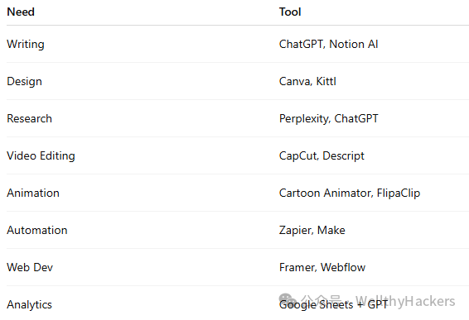Image resolution: width=469 pixels, height=320 pixels.
Task: Select the Tool column header
Action: (290, 12)
